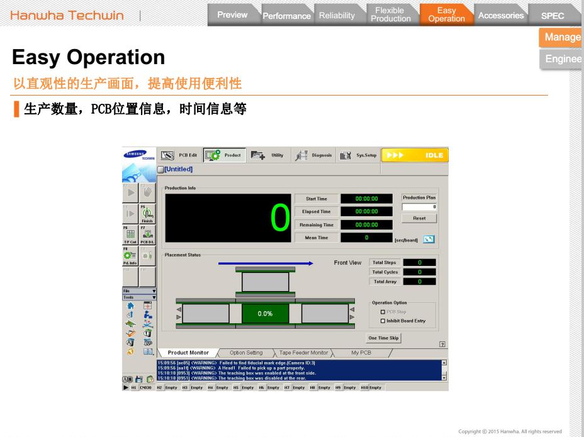584x437 pixels.
Task: Click the blue home icon in Tools
Action: tap(129, 305)
